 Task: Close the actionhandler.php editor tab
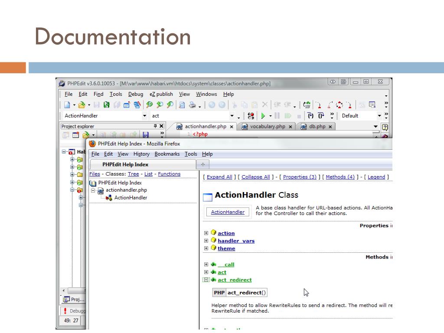232,127
